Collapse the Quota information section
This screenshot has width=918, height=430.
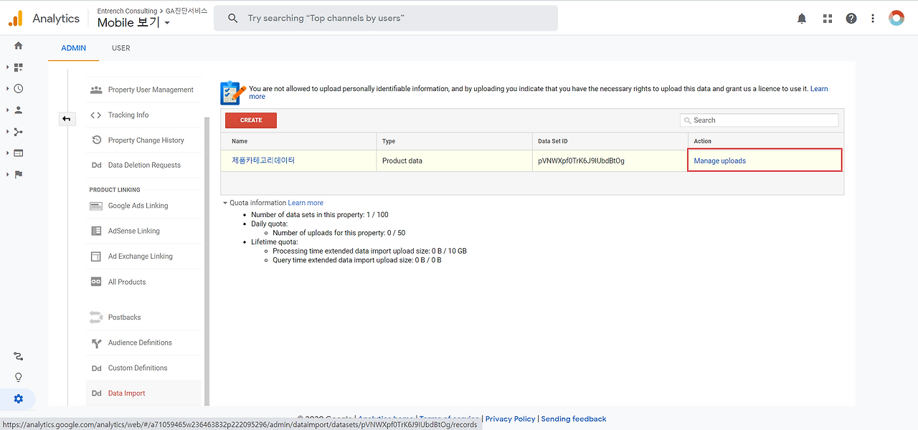[x=225, y=203]
